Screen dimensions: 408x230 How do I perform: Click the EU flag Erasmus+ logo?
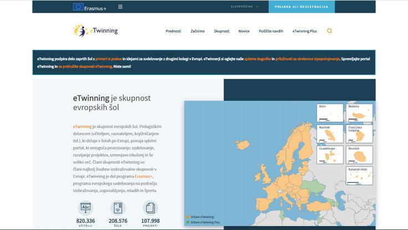(x=90, y=7)
